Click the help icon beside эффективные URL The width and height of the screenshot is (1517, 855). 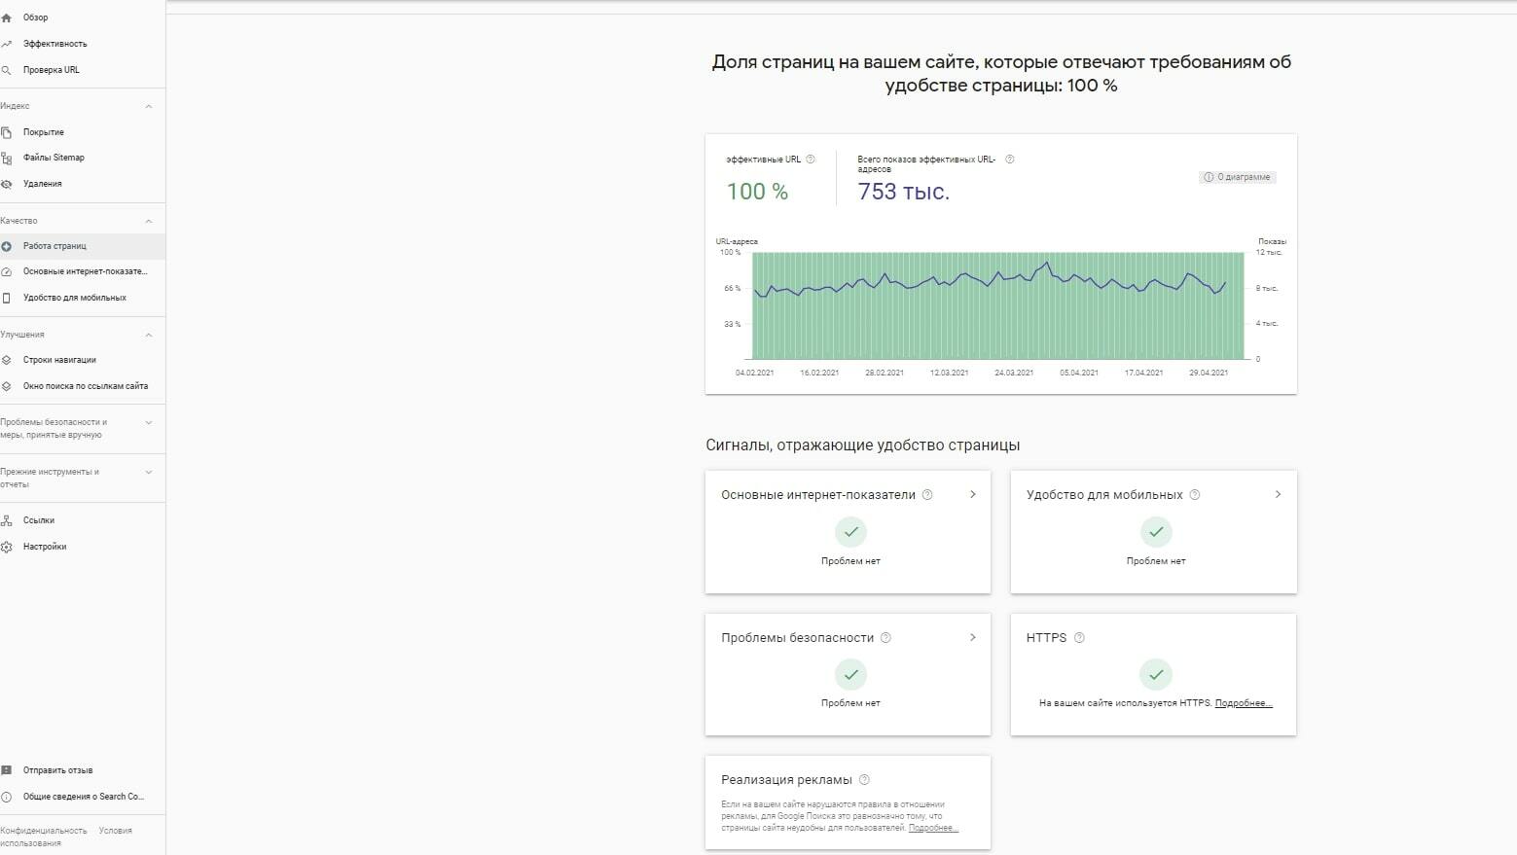[x=811, y=160]
